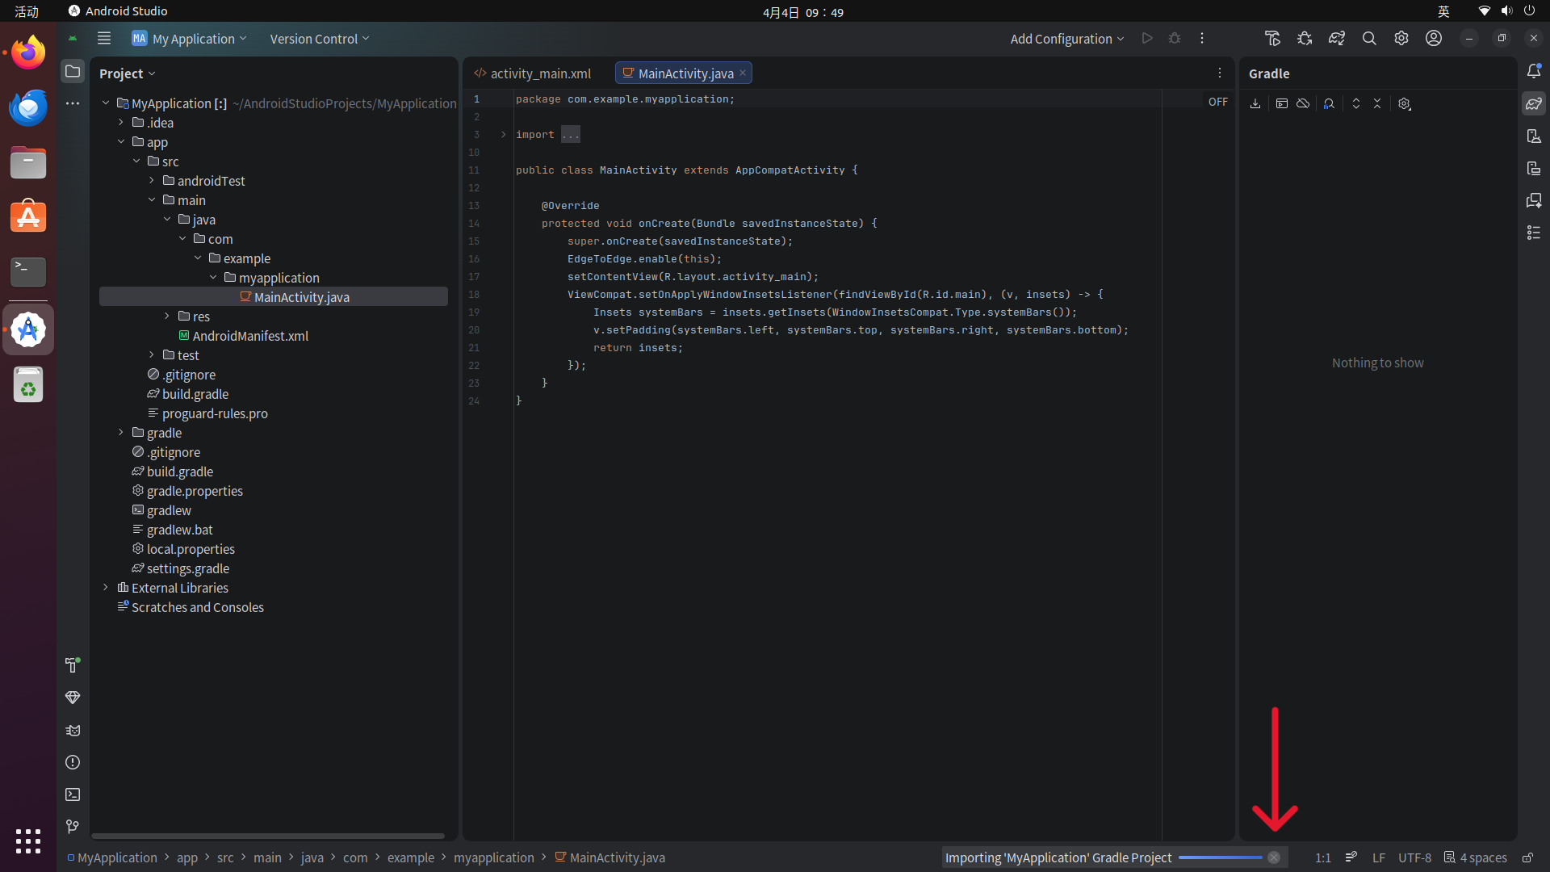Open the Problems tool window icon
Image resolution: width=1550 pixels, height=872 pixels.
(73, 762)
